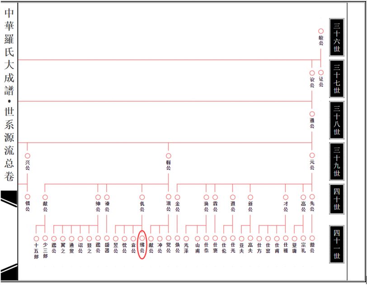The width and height of the screenshot is (367, 285).
Task: Click the 光泽 circle node
Action: pos(186,238)
